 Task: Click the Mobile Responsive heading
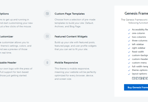click(66, 63)
